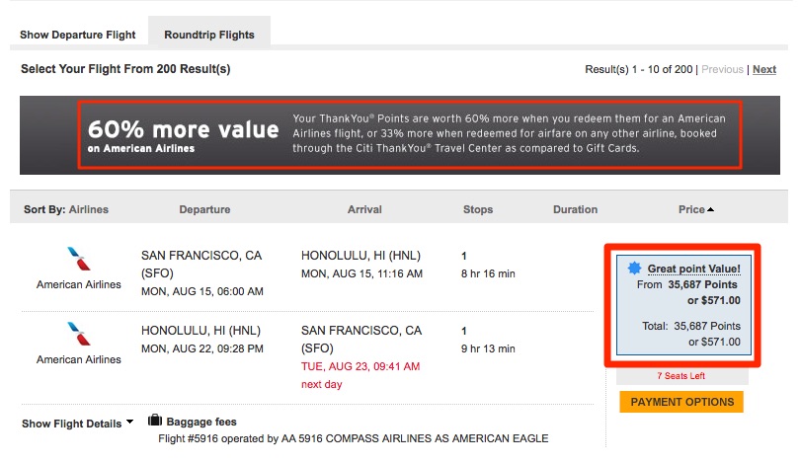Viewport: 800px width, 464px height.
Task: Sort results by Stops
Action: point(478,209)
